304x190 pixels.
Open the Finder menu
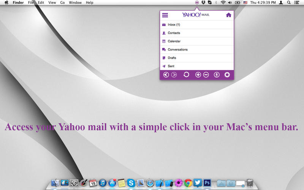tap(18, 3)
